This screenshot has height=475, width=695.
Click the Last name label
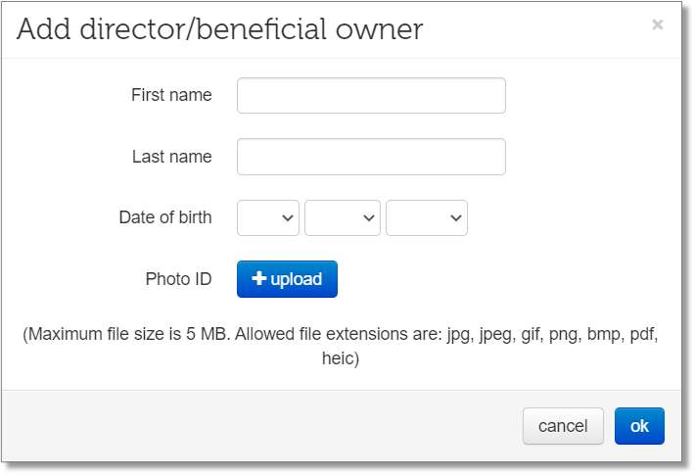coord(172,157)
